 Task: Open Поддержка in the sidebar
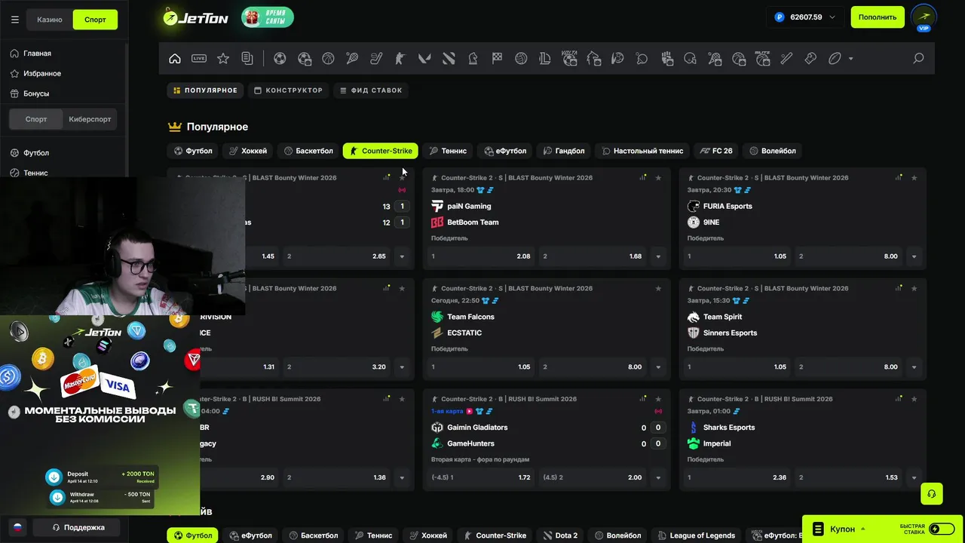click(76, 527)
